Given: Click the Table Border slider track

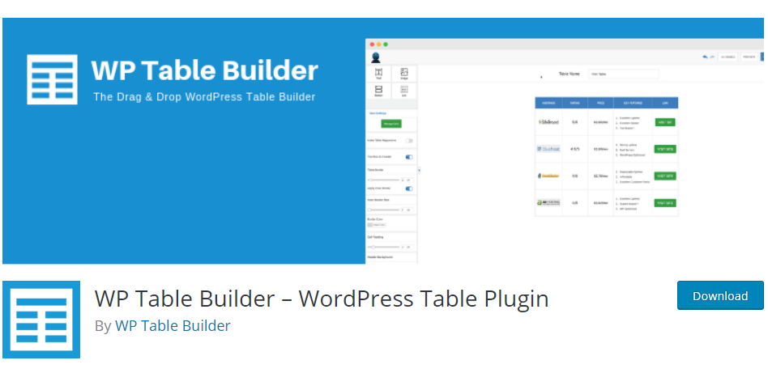Looking at the screenshot, I should (x=383, y=180).
